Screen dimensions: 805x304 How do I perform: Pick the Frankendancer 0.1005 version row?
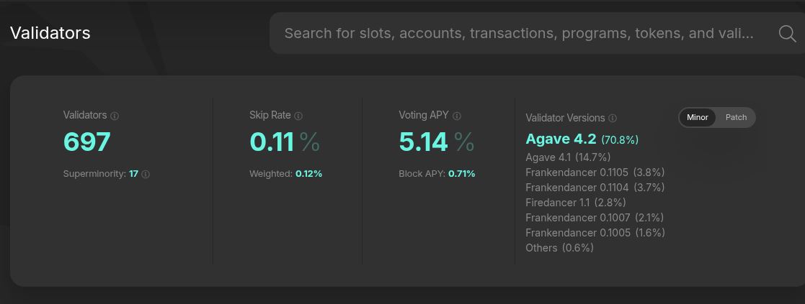tap(595, 233)
